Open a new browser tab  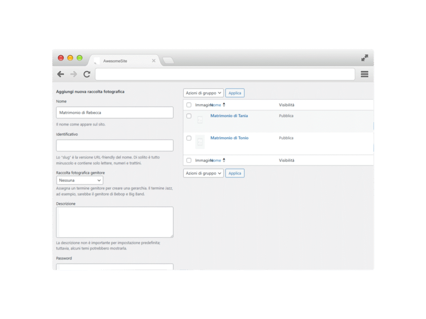tap(168, 61)
